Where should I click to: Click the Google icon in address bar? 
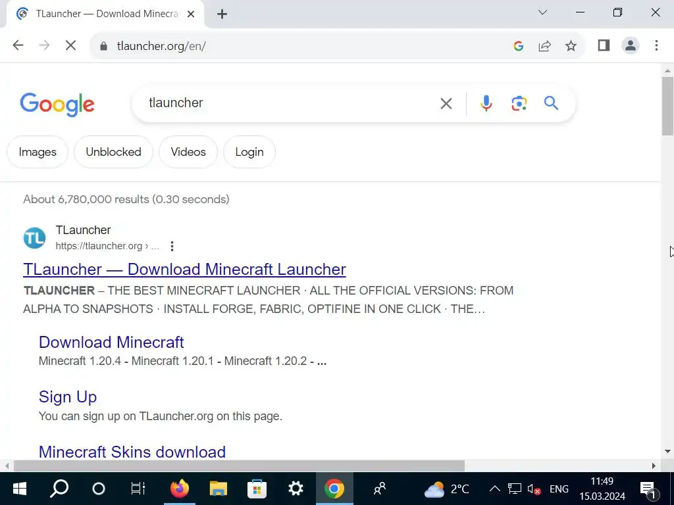click(519, 46)
